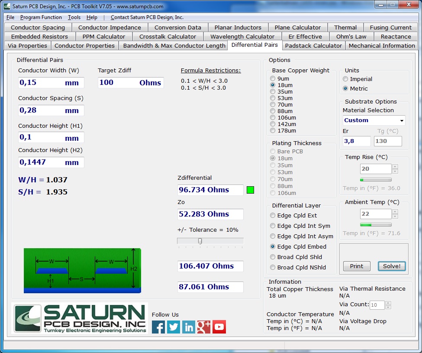Decrease Temp Rise with down arrow
The image size is (422, 353).
pos(395,171)
